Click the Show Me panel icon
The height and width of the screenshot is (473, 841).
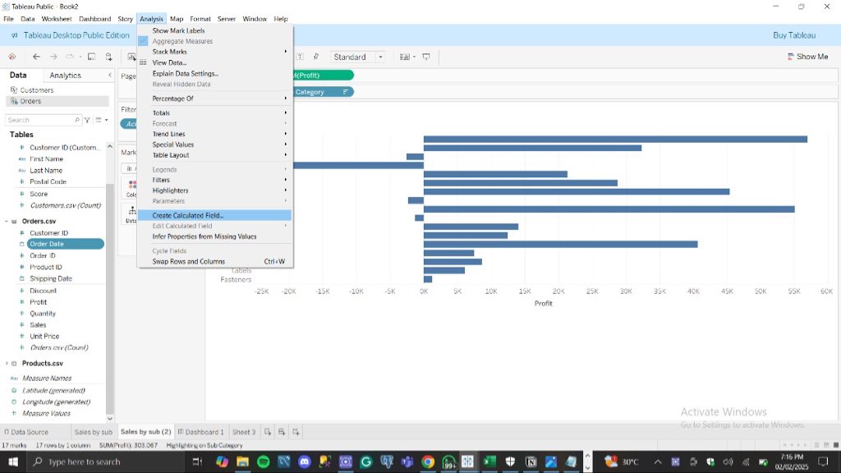point(791,57)
